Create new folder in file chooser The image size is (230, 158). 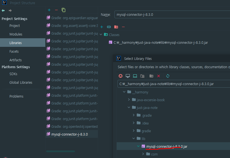(x=151, y=76)
